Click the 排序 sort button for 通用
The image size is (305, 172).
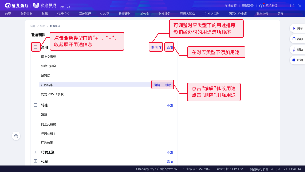click(156, 47)
